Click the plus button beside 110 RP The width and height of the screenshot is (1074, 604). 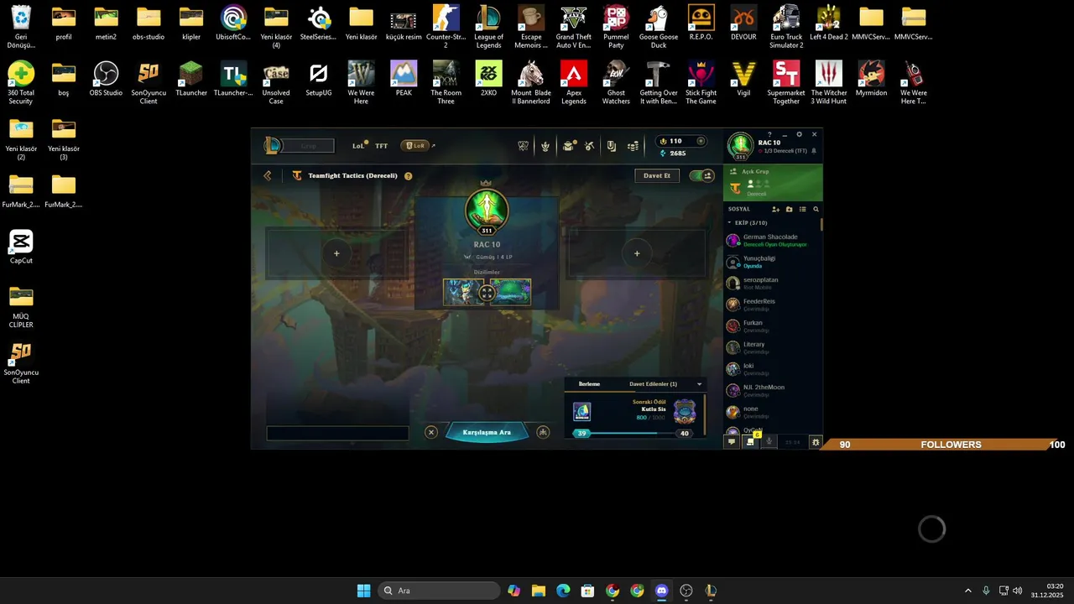pos(701,141)
